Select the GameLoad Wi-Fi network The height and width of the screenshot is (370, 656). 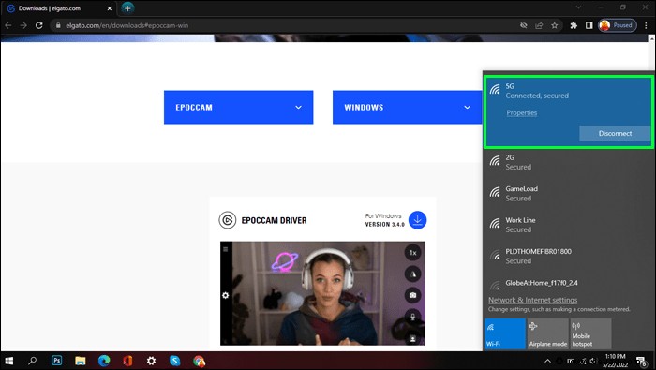(x=569, y=193)
